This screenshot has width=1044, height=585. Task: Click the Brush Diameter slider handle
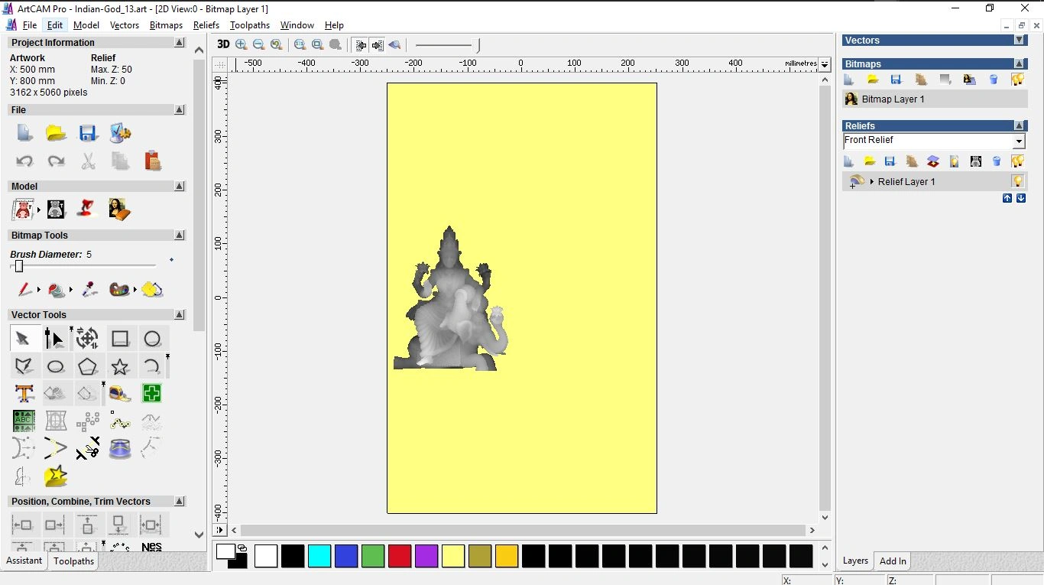click(x=19, y=266)
